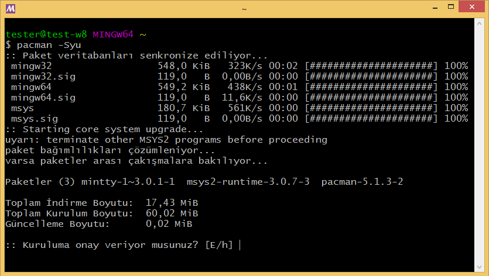
Task: Click the 'msys2-runtime-3.0.7-3' package name
Action: click(248, 182)
